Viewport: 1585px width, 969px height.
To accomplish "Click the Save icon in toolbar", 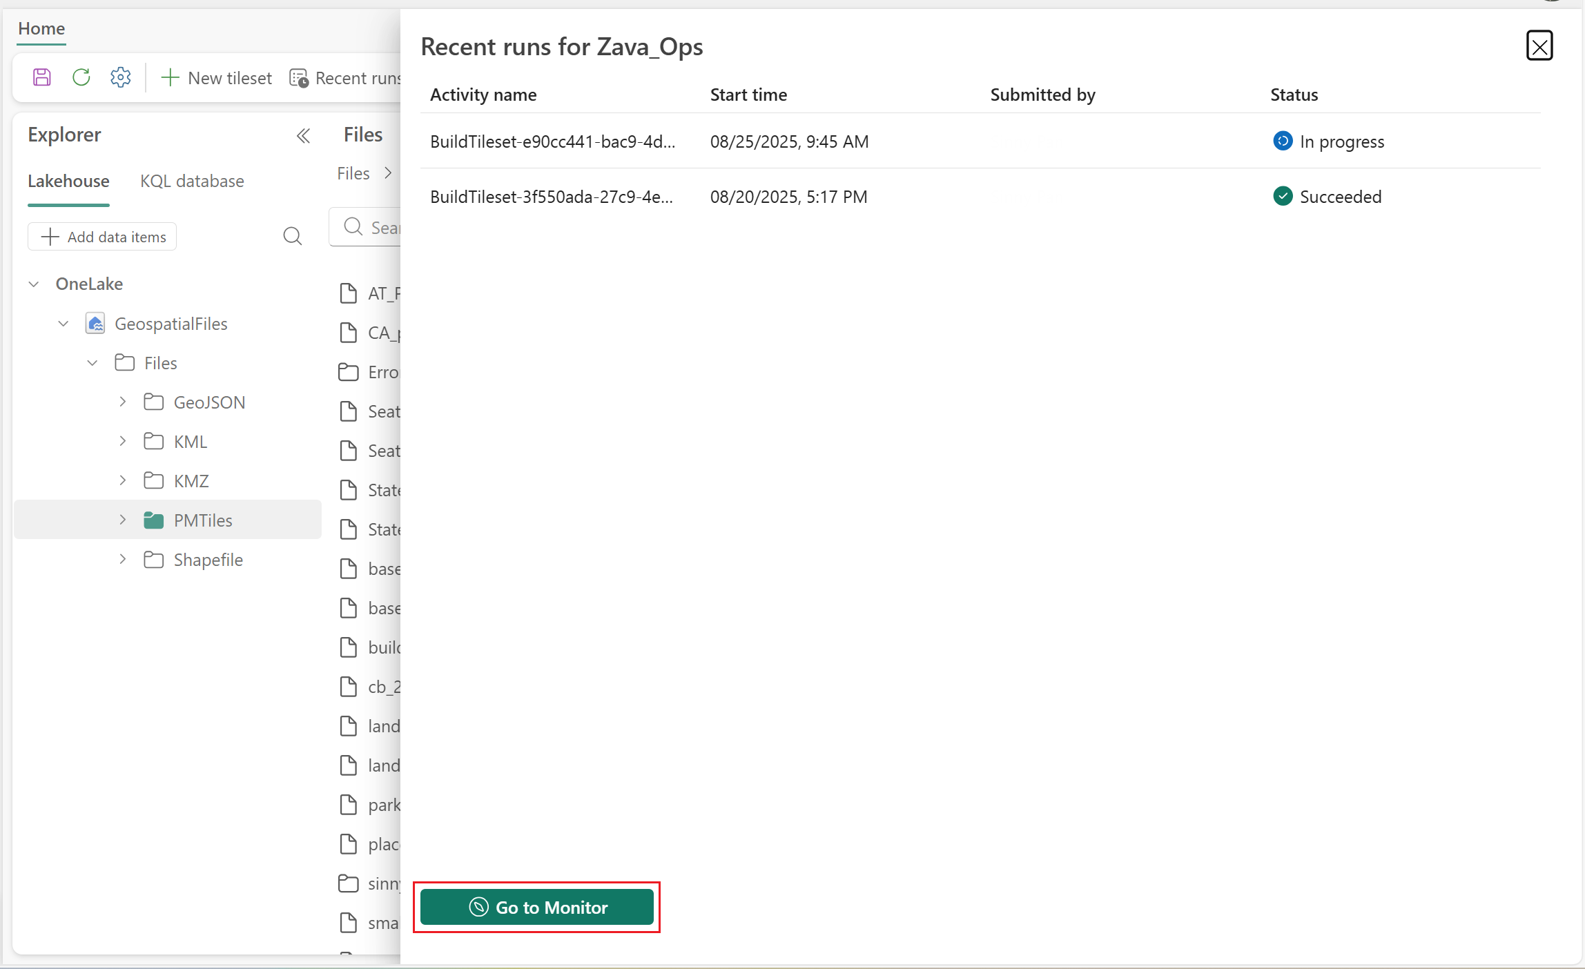I will pos(42,77).
